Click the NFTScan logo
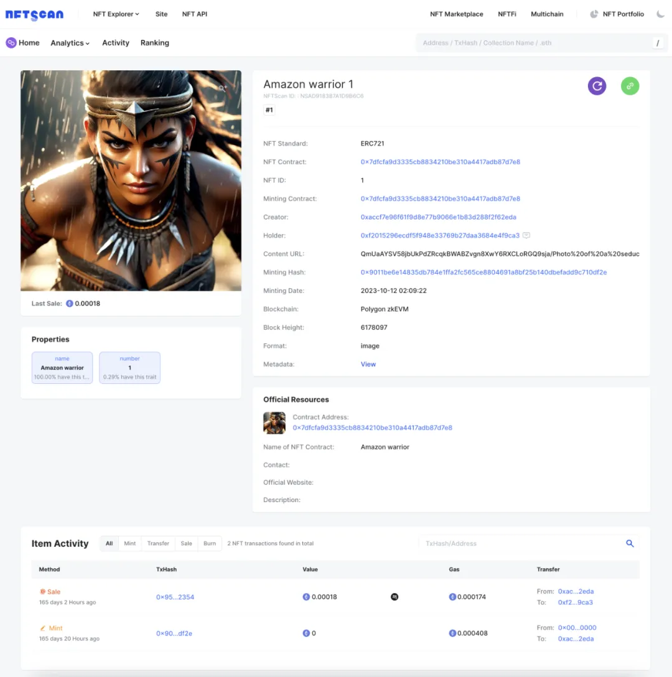 (x=35, y=15)
